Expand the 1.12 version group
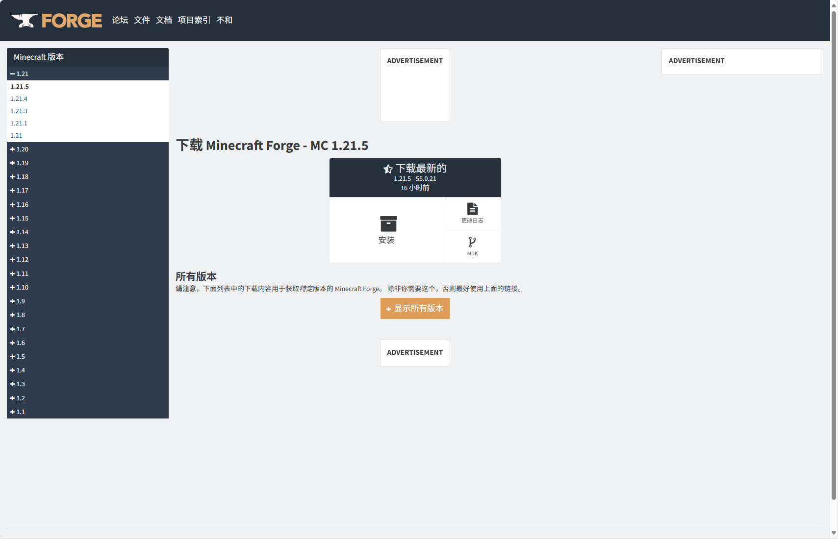 22,260
